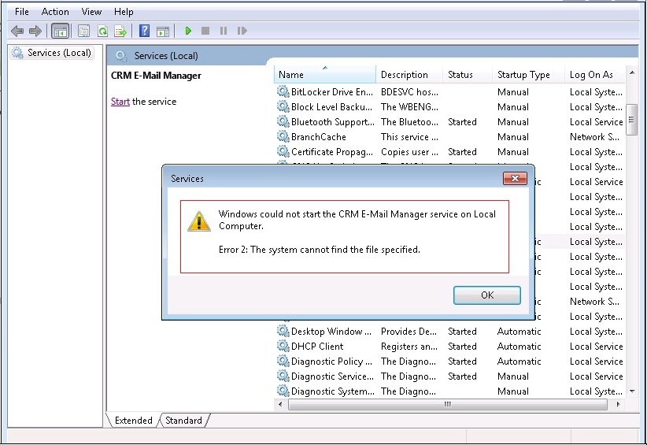Switch to the Standard tab
The width and height of the screenshot is (647, 445).
point(183,421)
